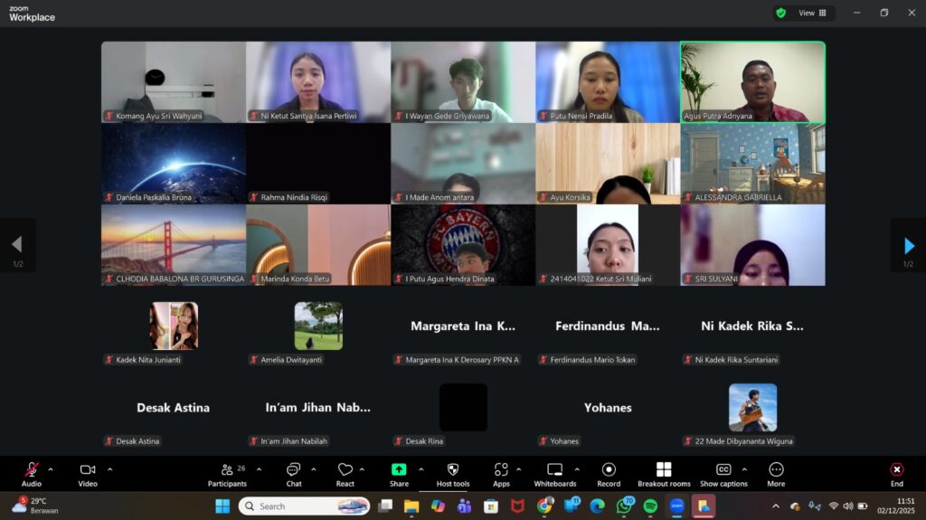Click the End meeting button
The image size is (926, 520).
[896, 474]
